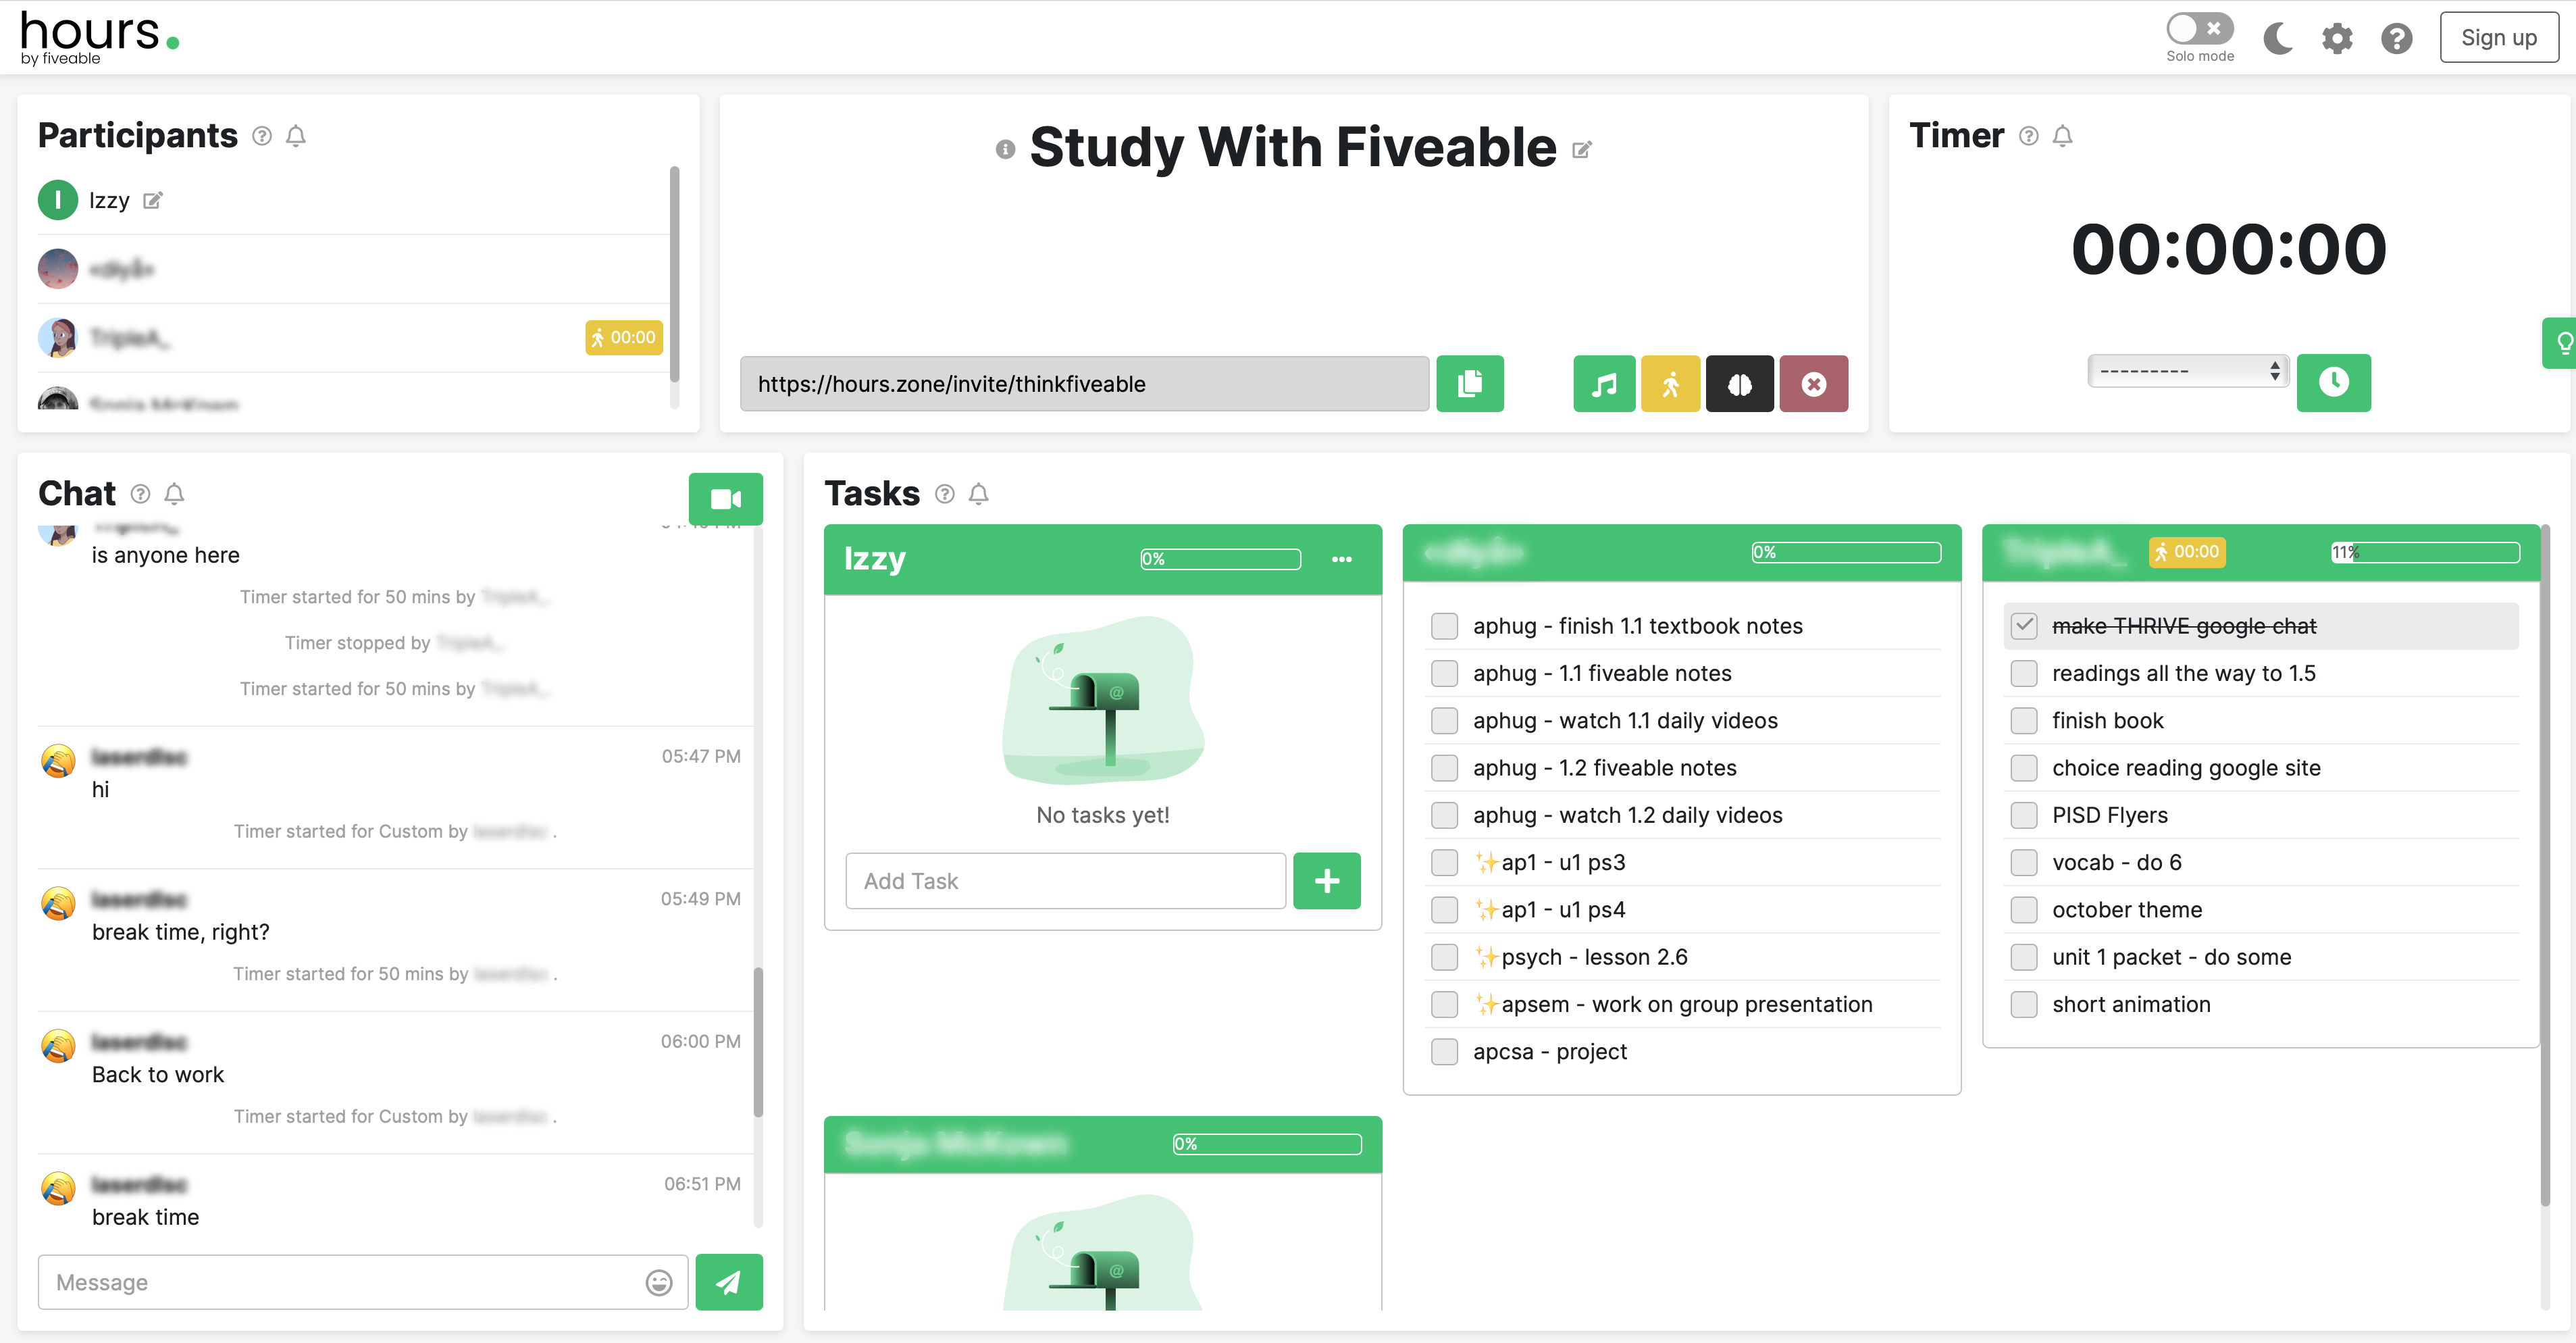The width and height of the screenshot is (2576, 1343).
Task: Open Izzy's task list three-dot menu
Action: (1341, 559)
